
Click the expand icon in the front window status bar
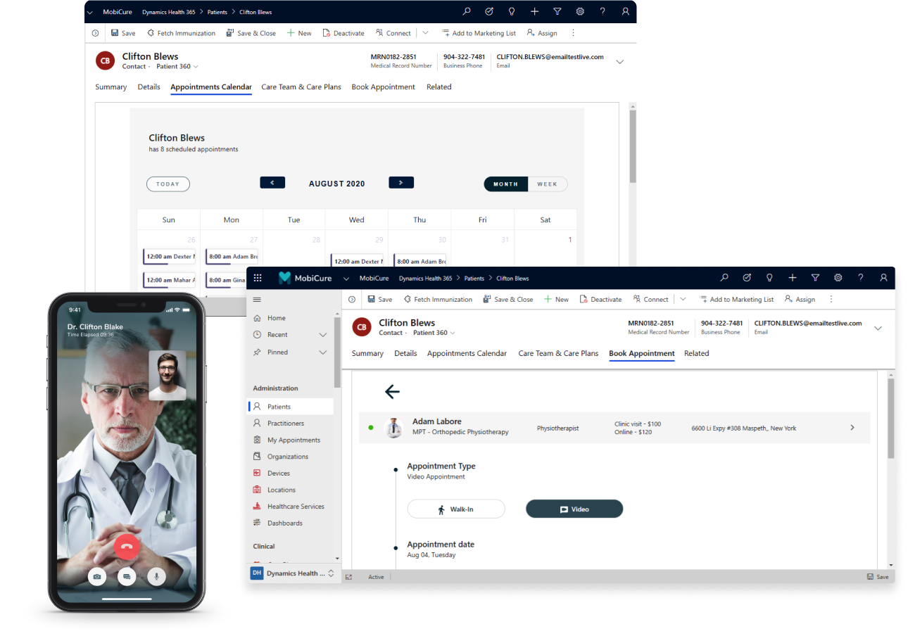[348, 577]
